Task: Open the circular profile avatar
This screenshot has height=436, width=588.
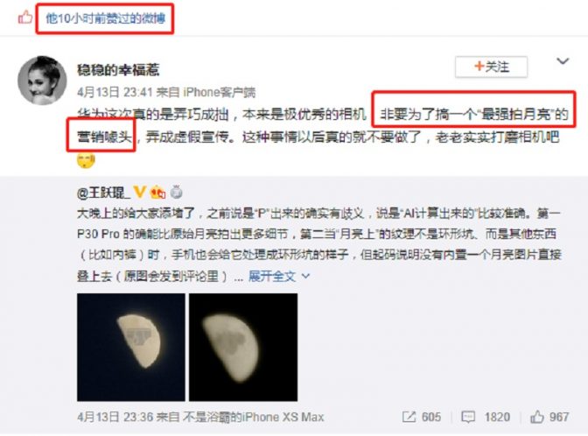Action: tap(42, 81)
